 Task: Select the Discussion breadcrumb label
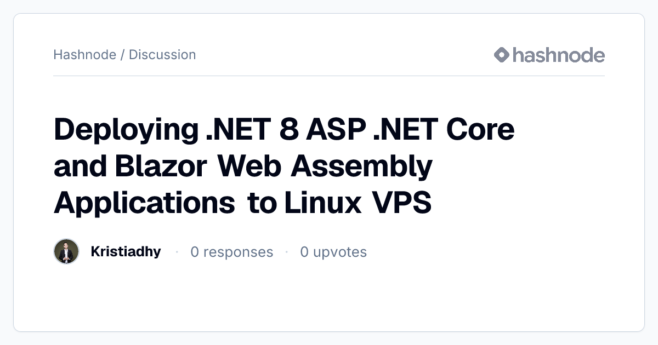(x=162, y=55)
